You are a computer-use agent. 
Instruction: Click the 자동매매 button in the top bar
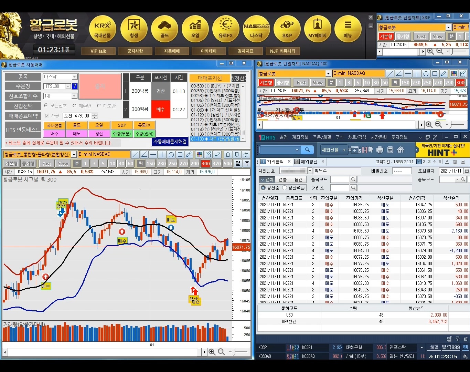(172, 51)
